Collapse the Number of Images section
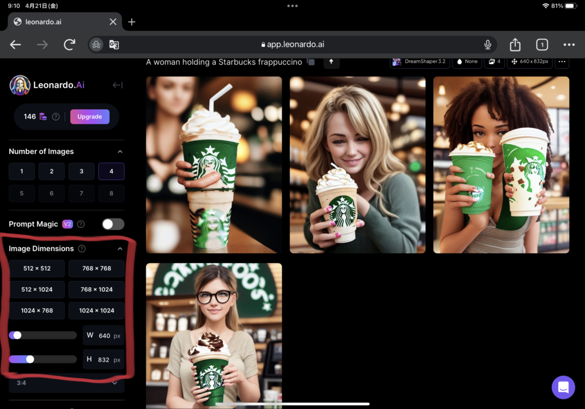 click(120, 152)
